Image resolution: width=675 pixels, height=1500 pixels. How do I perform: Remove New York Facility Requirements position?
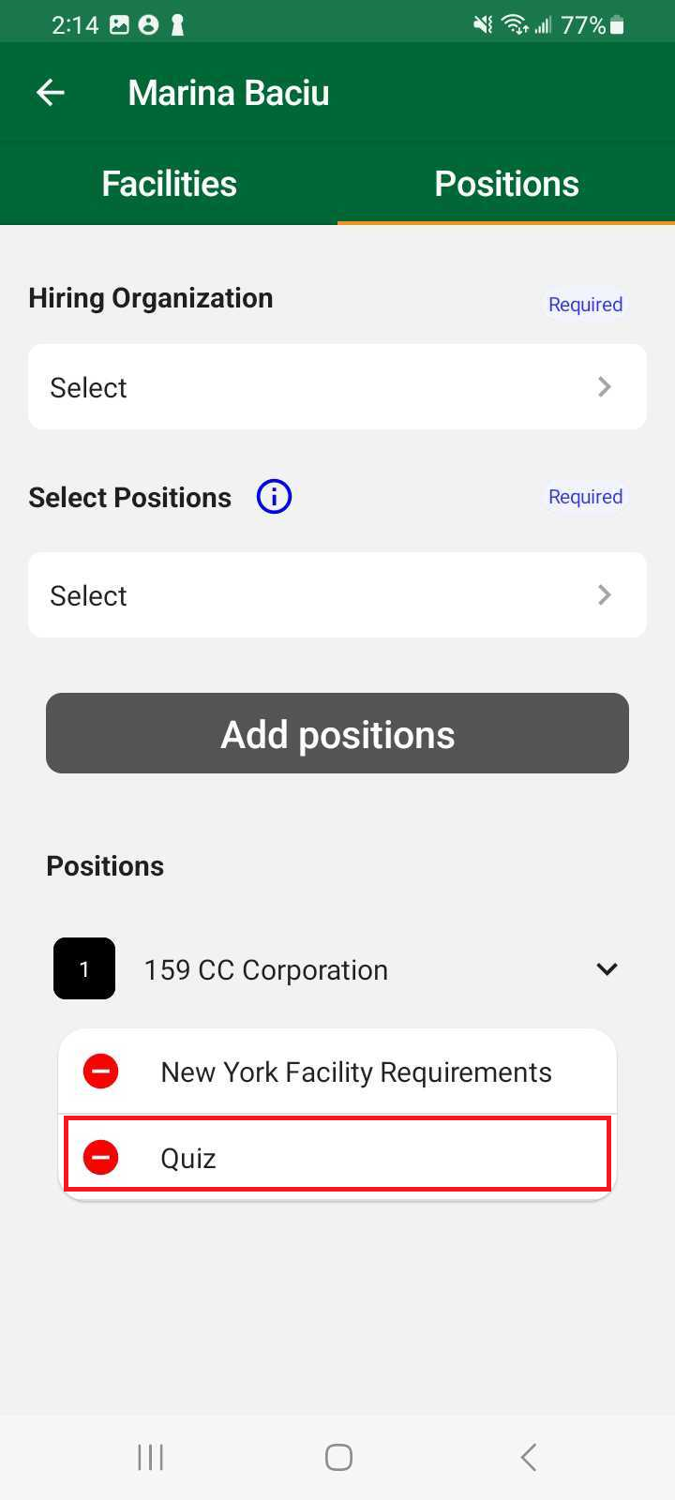click(100, 1072)
